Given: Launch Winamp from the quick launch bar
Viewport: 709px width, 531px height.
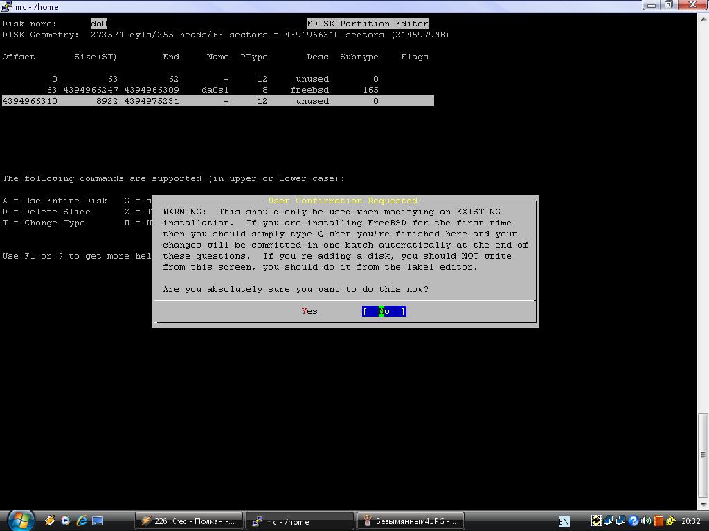Looking at the screenshot, I should click(x=50, y=521).
